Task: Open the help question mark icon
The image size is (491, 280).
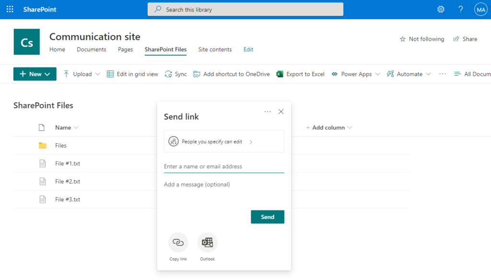Action: click(461, 10)
